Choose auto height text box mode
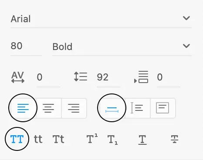Viewport: 203px width, 160px height. pos(137,108)
